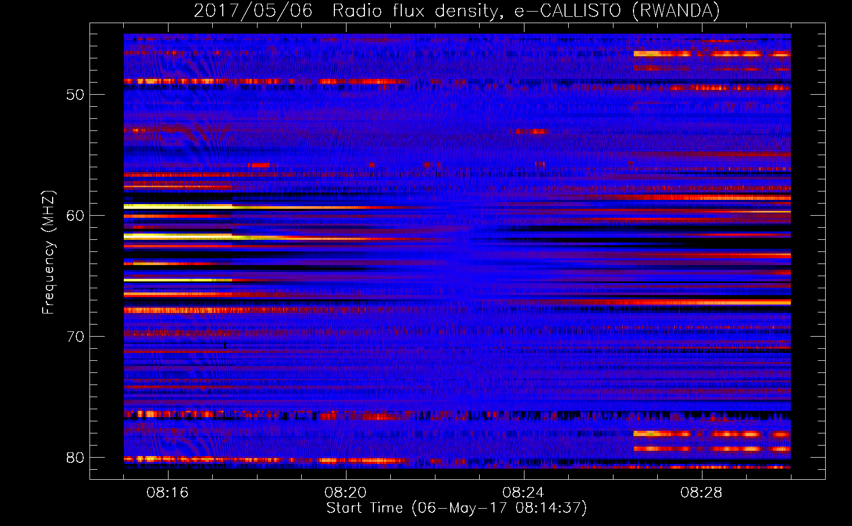Click the date 2017/05/06 in the title
Screen dimensions: 852x526
(x=253, y=11)
